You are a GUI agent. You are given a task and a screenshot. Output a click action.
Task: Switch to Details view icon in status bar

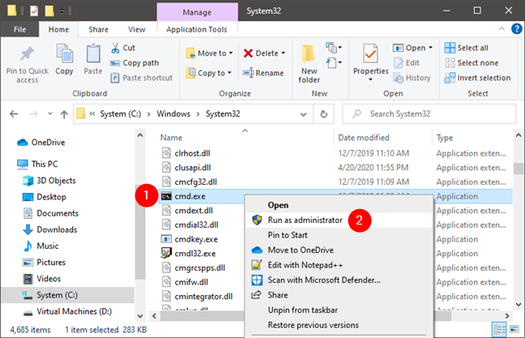499,330
